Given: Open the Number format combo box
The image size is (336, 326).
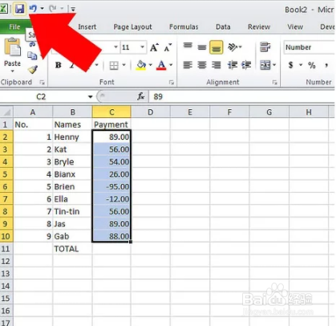Looking at the screenshot, I should 310,47.
